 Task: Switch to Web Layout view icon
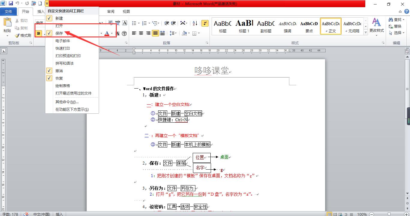[x=340, y=214]
